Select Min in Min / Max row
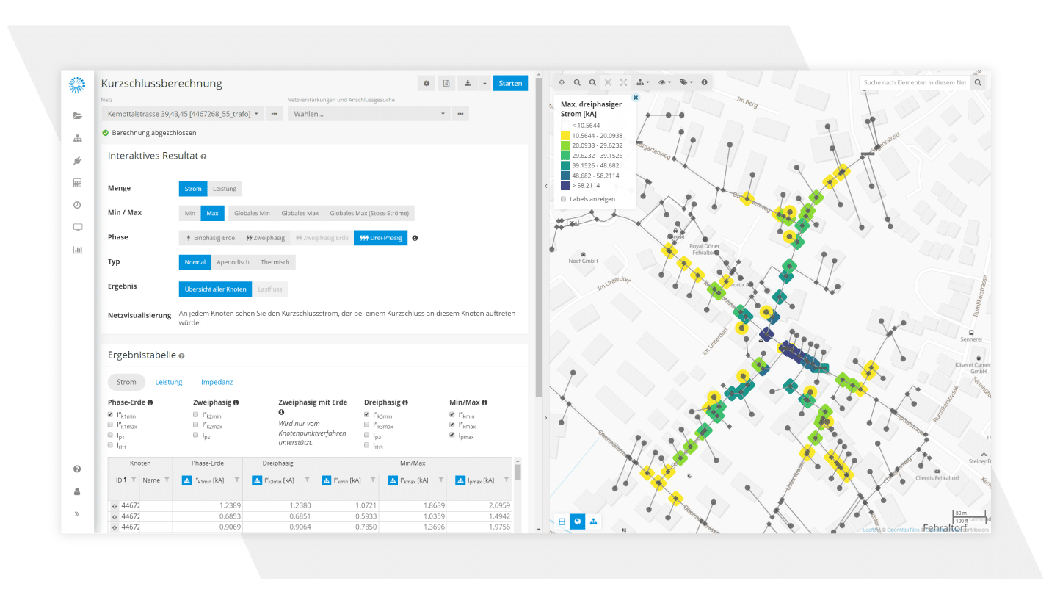Image resolution: width=1049 pixels, height=603 pixels. tap(190, 213)
